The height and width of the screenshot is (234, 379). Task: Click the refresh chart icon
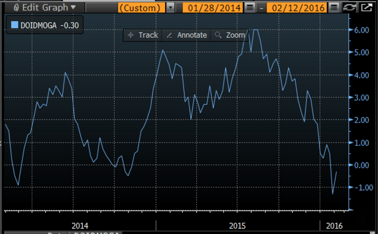350,8
